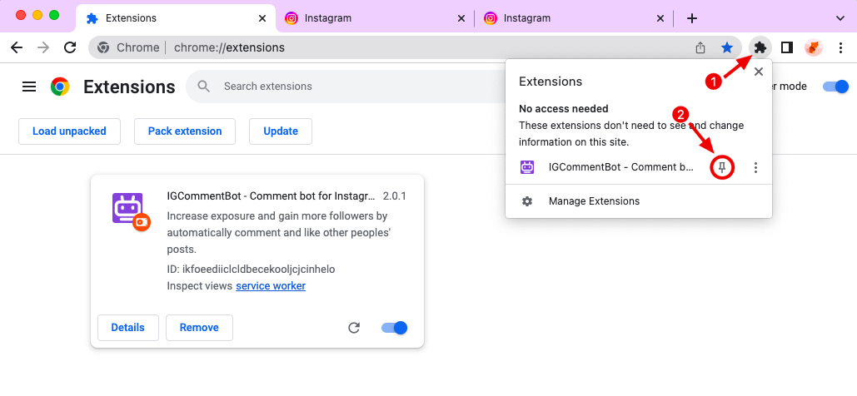Screen dimensions: 857x396
Task: Close the second Instagram tab
Action: coord(660,18)
